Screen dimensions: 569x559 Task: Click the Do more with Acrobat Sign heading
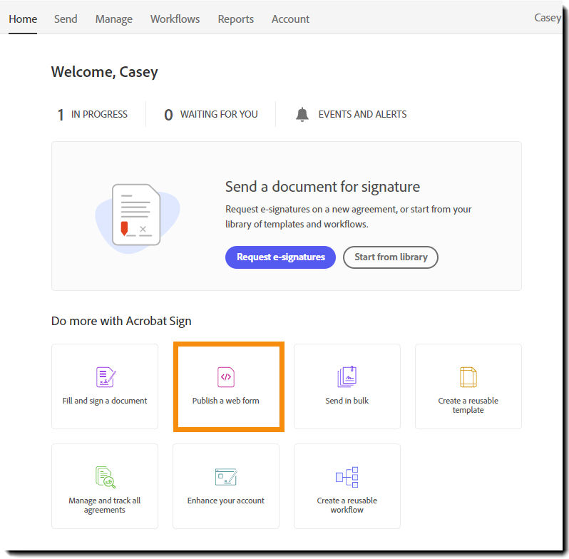121,322
